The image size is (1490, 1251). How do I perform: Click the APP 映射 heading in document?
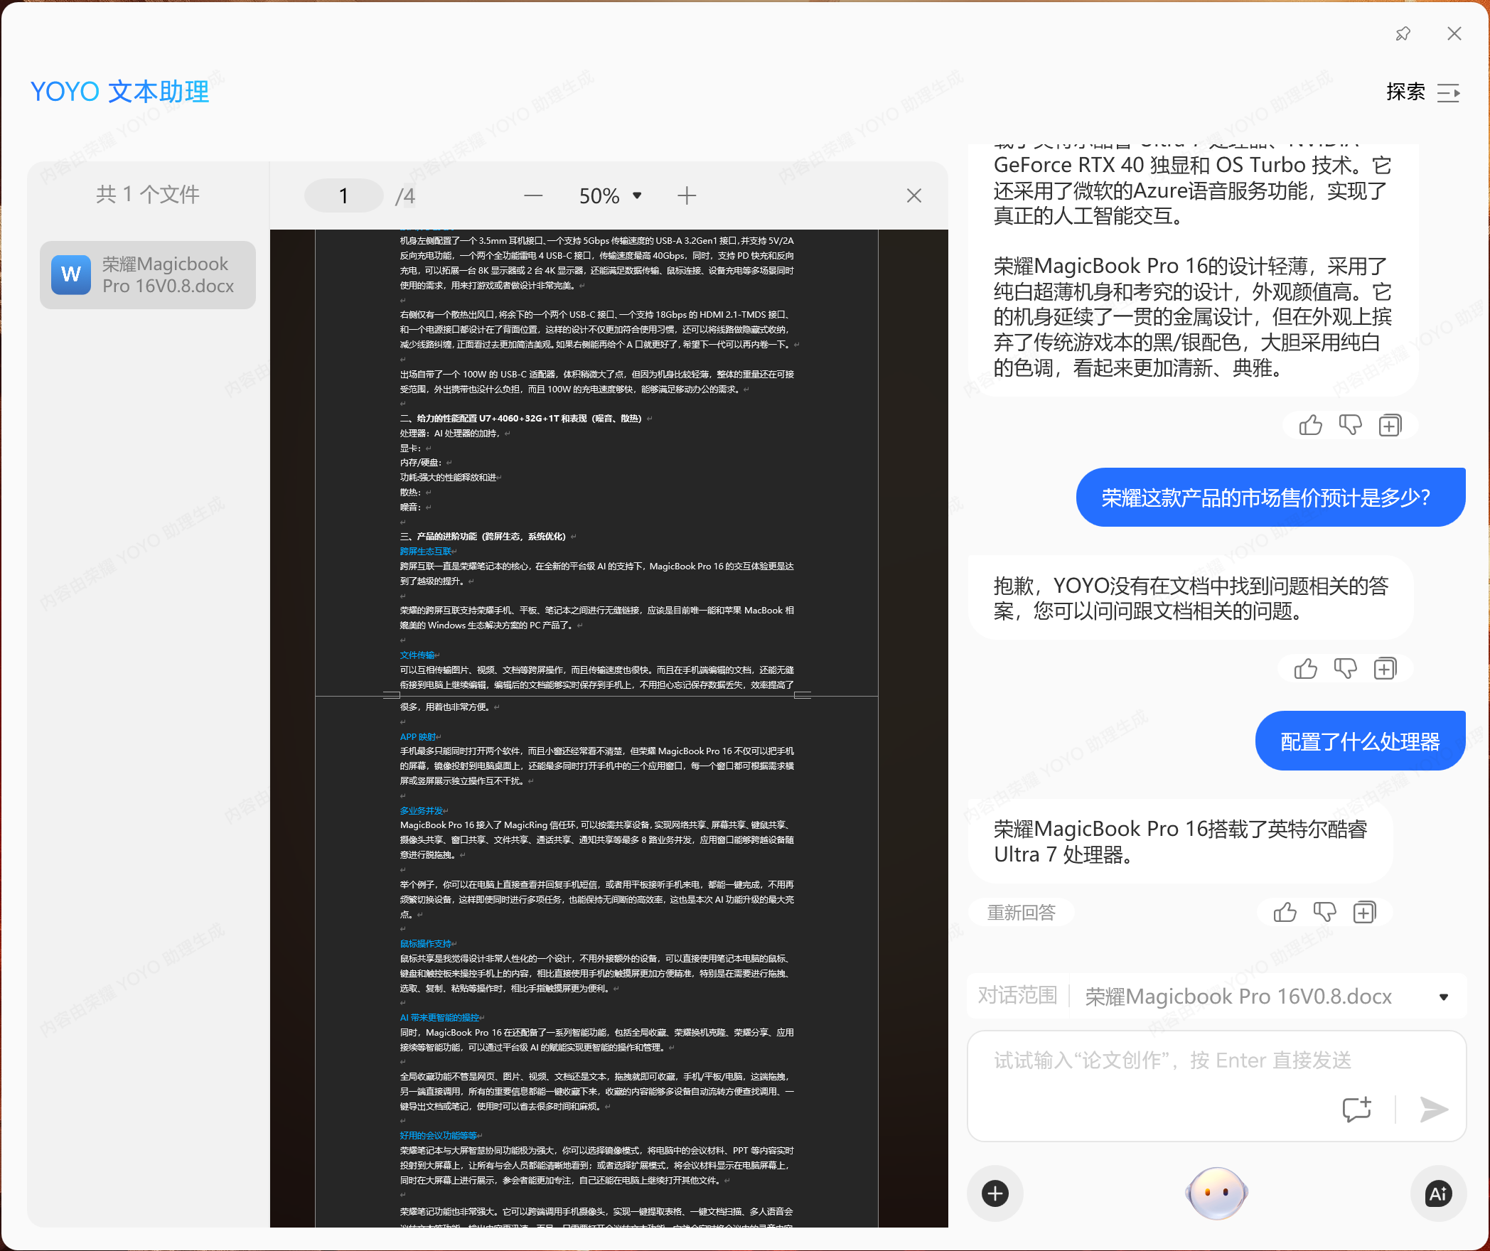[418, 737]
